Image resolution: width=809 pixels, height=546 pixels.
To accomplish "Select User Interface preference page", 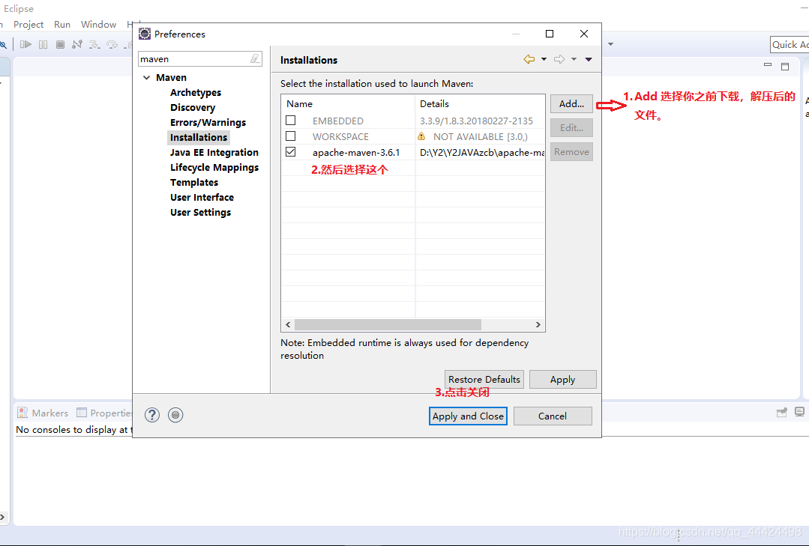I will (202, 197).
